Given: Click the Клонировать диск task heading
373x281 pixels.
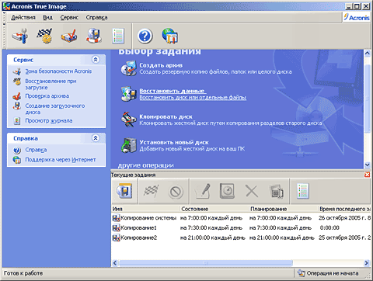Looking at the screenshot, I should click(x=166, y=116).
